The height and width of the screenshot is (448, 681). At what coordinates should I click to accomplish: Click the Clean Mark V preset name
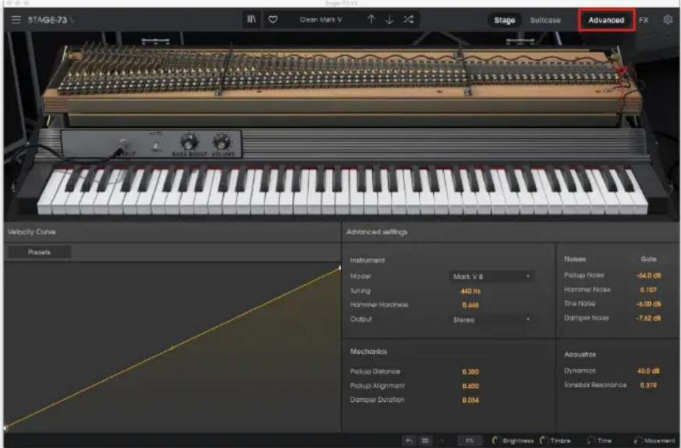321,20
